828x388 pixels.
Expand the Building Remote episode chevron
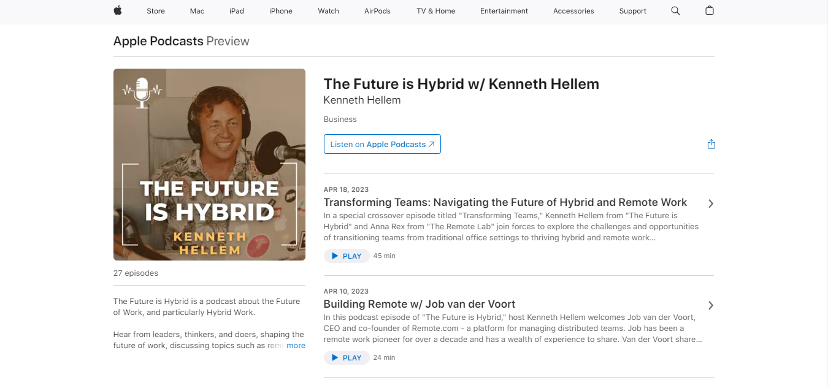(x=710, y=305)
